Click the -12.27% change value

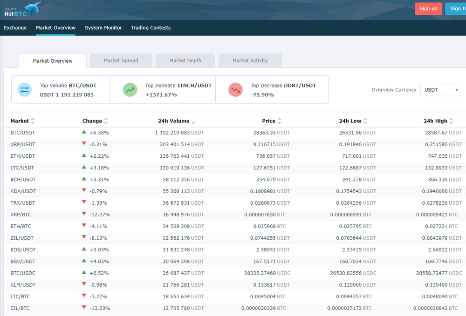coord(100,215)
